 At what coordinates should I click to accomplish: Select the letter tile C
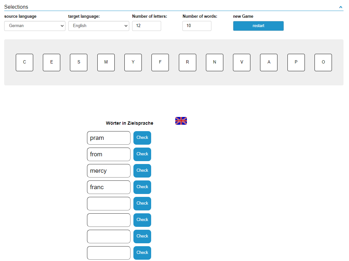[24, 63]
